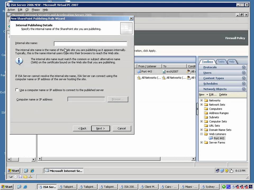Expand the Protocols section chevron

[244, 67]
